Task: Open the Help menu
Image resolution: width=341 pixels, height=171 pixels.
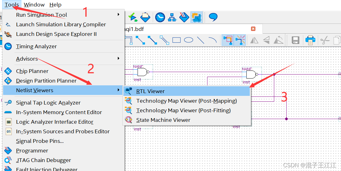Action: (x=55, y=5)
